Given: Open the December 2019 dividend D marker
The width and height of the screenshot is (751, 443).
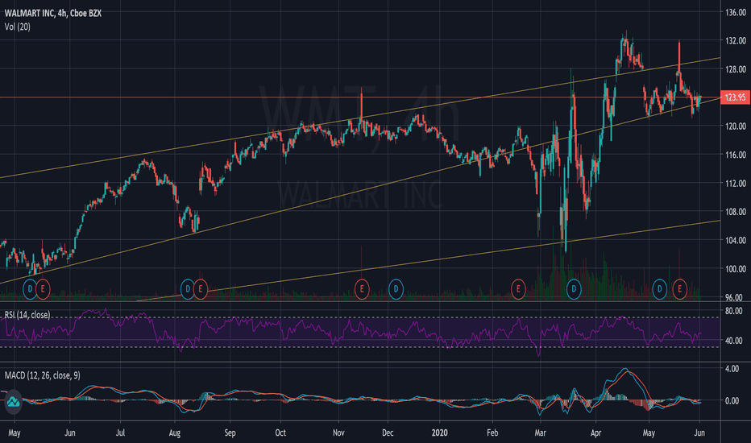Looking at the screenshot, I should (396, 289).
